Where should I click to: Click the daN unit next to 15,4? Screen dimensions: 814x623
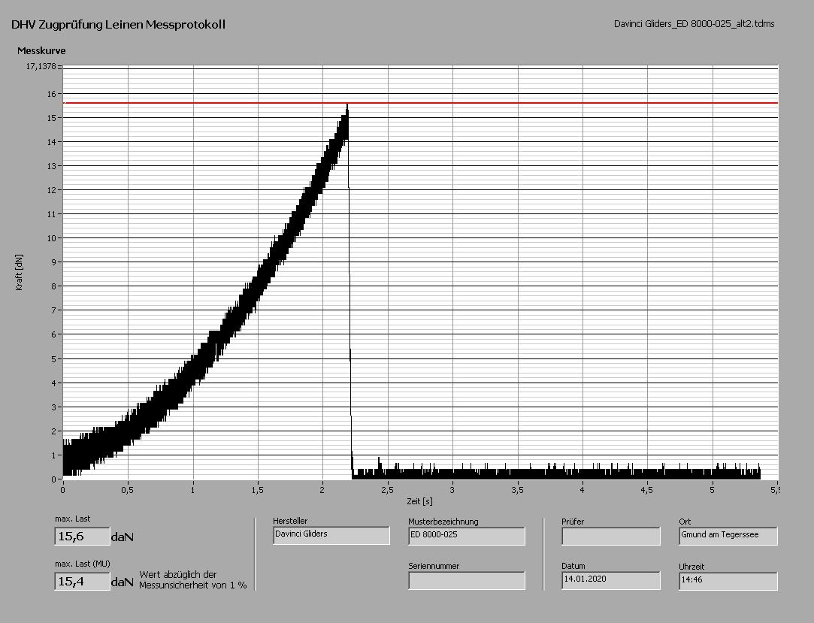point(123,582)
